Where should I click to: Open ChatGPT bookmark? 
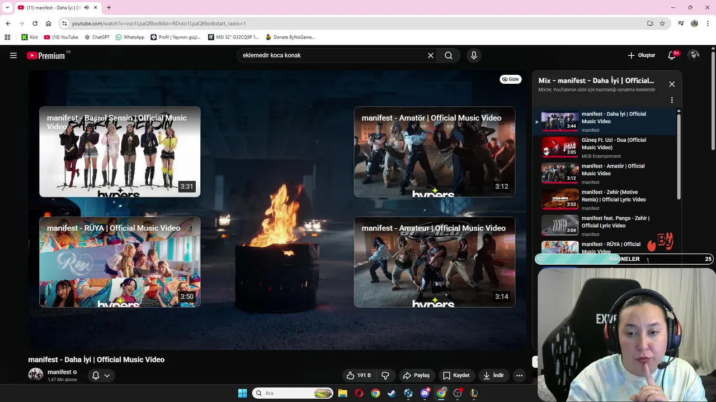[x=97, y=37]
